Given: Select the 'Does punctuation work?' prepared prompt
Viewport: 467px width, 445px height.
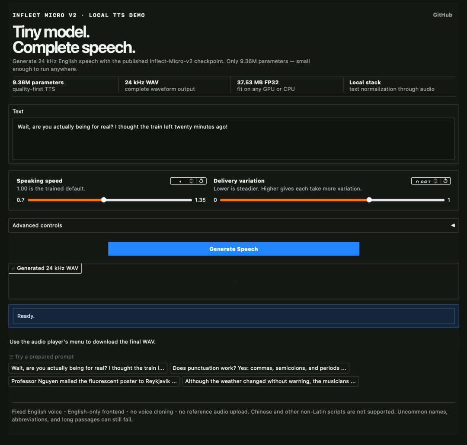Looking at the screenshot, I should point(259,368).
